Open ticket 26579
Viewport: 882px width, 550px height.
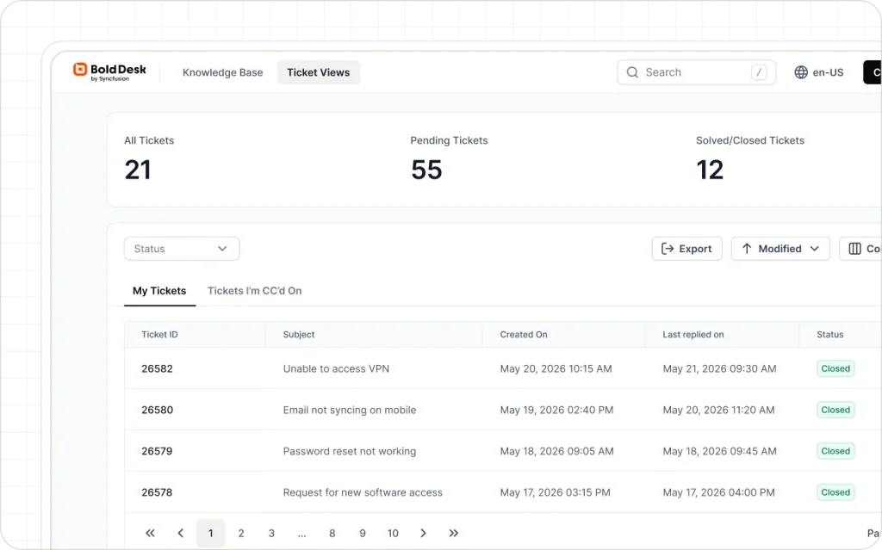coord(157,451)
